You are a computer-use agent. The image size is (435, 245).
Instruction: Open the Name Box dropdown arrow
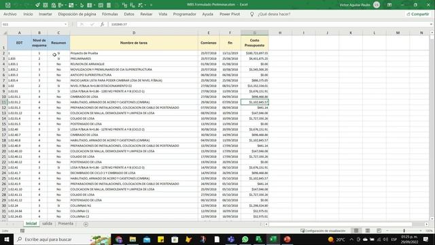[66, 24]
